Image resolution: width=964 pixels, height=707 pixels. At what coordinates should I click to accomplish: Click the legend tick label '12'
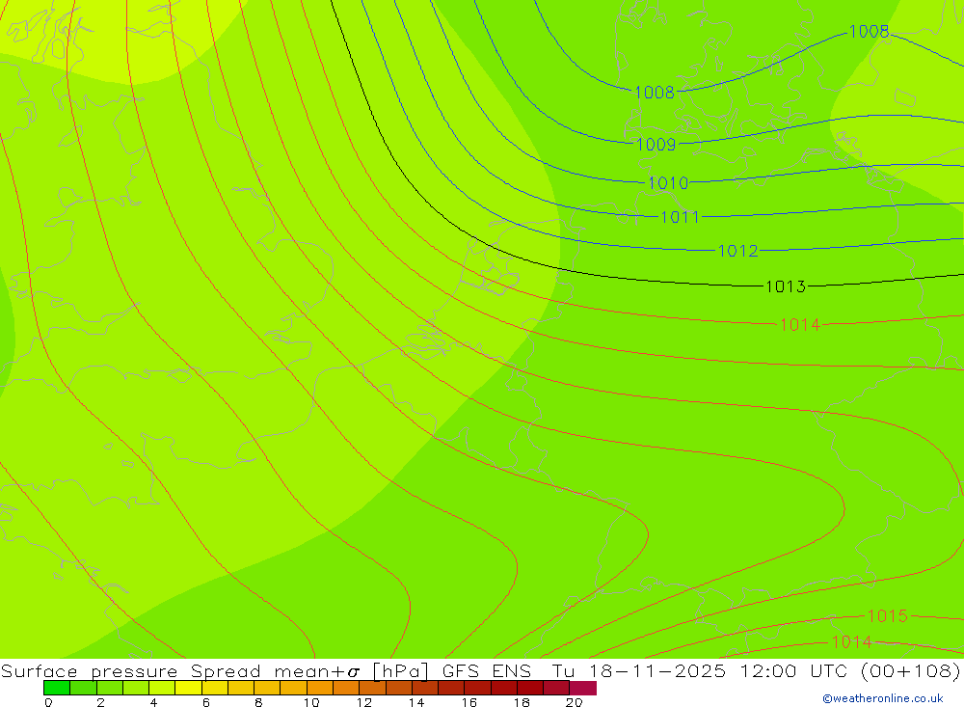[x=364, y=702]
